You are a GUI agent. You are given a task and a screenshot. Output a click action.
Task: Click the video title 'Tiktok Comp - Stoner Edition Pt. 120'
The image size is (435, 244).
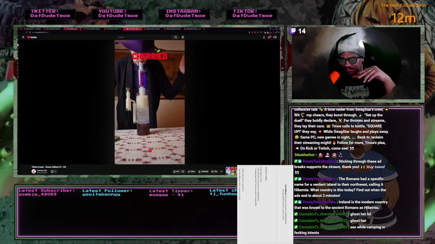coord(49,167)
